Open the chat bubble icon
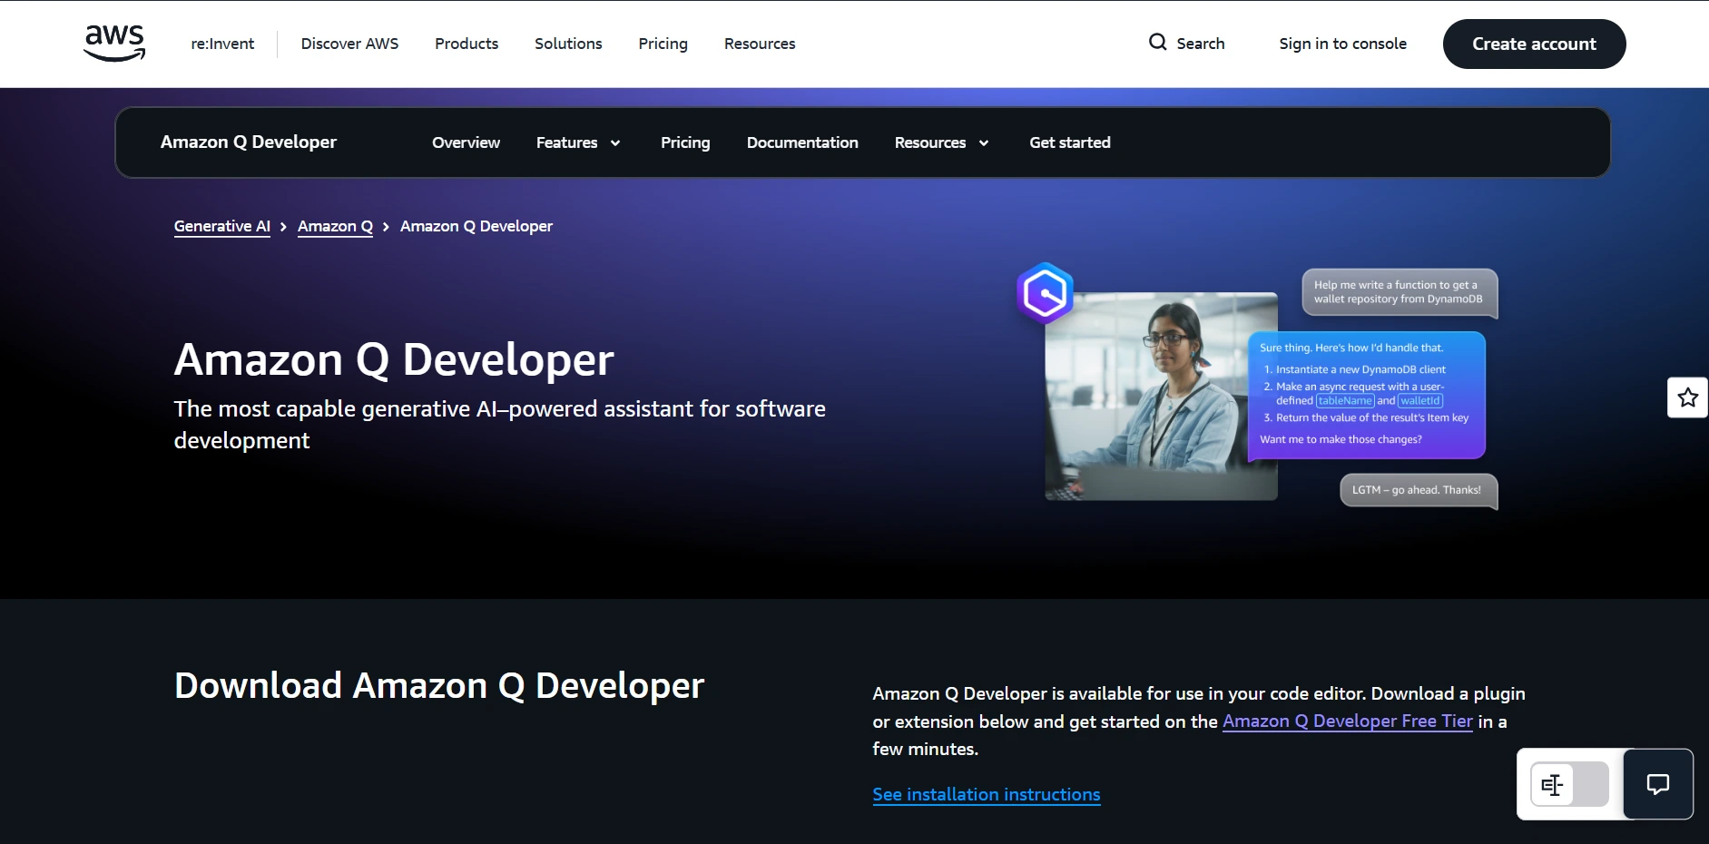The width and height of the screenshot is (1709, 844). click(x=1657, y=784)
